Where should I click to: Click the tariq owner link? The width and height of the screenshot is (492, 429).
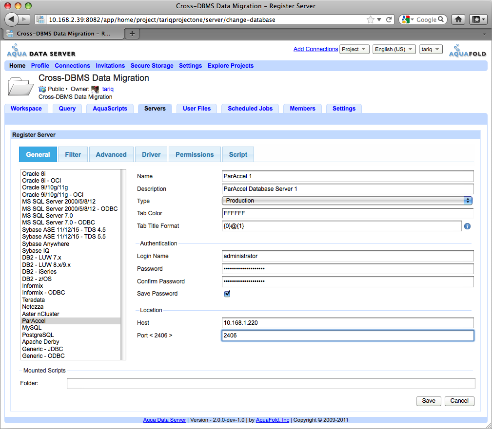tap(108, 89)
